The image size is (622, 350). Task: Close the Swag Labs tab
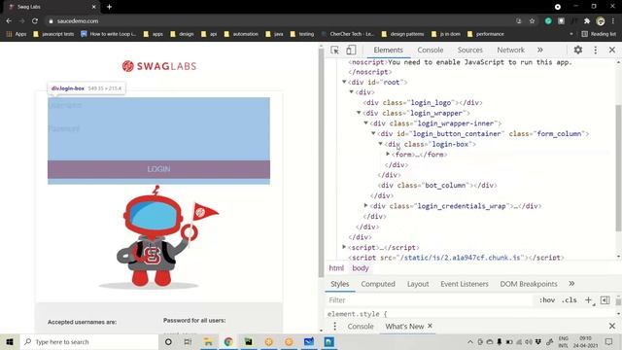point(94,7)
